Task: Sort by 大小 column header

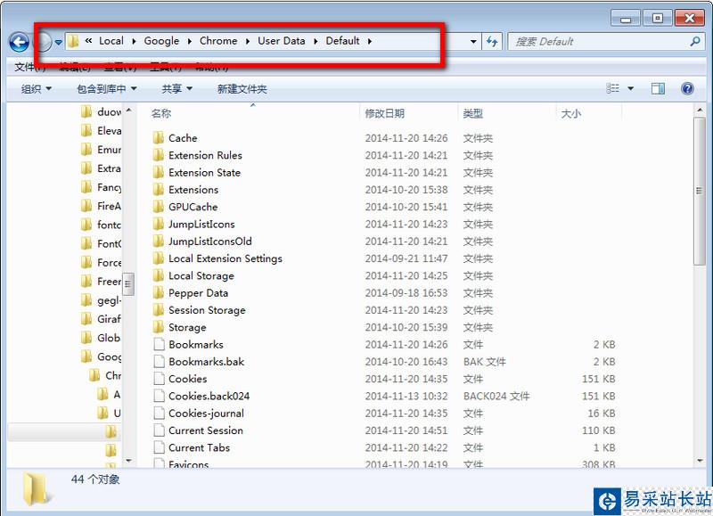Action: 571,113
